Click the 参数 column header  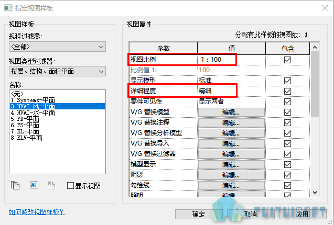(164, 48)
